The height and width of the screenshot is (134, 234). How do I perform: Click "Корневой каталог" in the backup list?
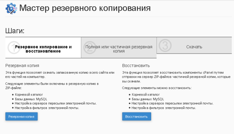tap(29, 95)
